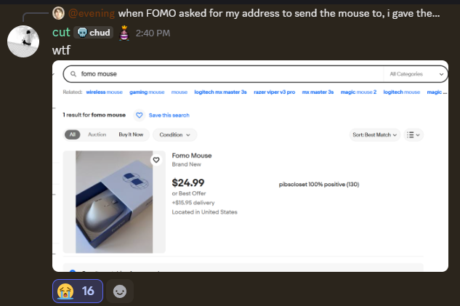Image resolution: width=460 pixels, height=306 pixels.
Task: Open seller pibscloset 100% positive (130)
Action: point(319,184)
